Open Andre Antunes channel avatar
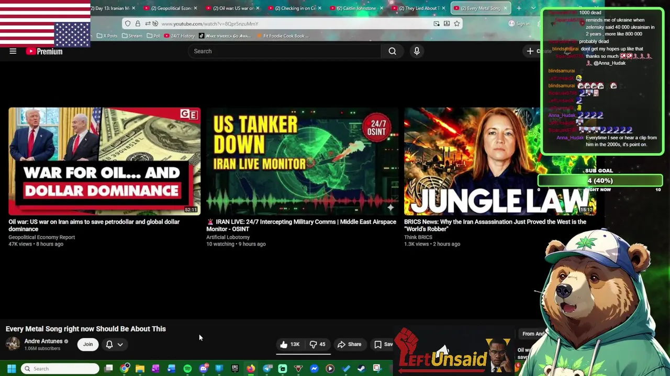Screen dimensions: 670x376 pos(13,344)
